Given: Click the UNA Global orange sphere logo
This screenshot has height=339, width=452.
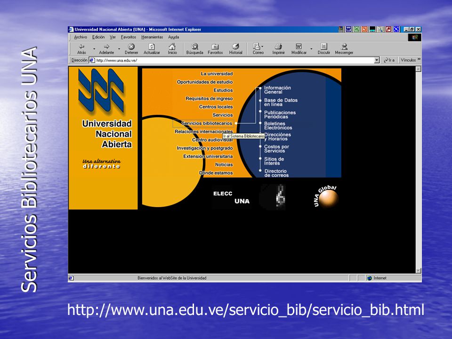Looking at the screenshot, I should (x=328, y=198).
